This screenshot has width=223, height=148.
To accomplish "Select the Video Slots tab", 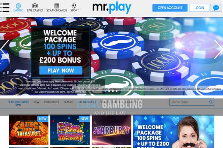I will [x=52, y=102].
